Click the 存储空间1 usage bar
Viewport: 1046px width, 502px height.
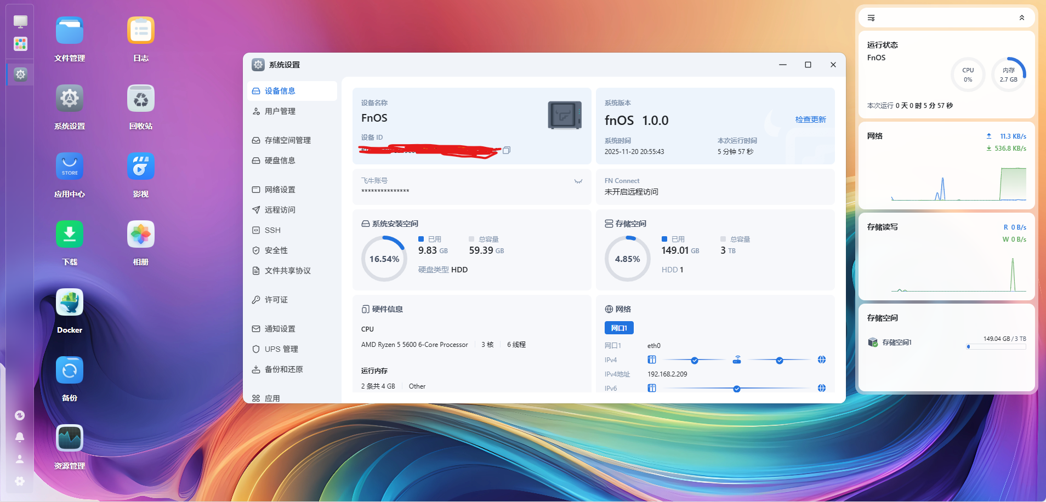pyautogui.click(x=996, y=346)
